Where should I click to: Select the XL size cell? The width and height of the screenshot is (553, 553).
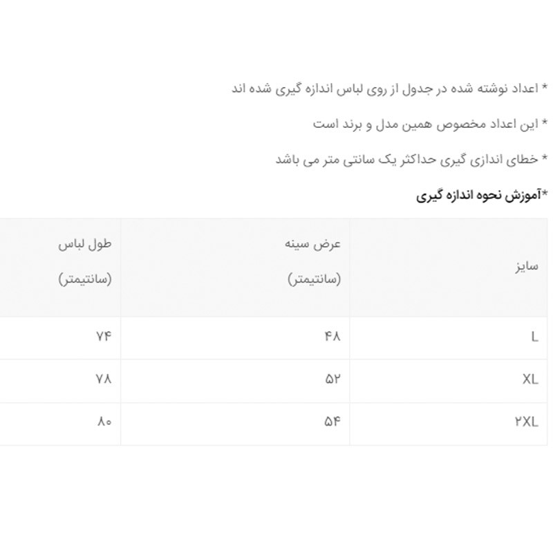(530, 379)
